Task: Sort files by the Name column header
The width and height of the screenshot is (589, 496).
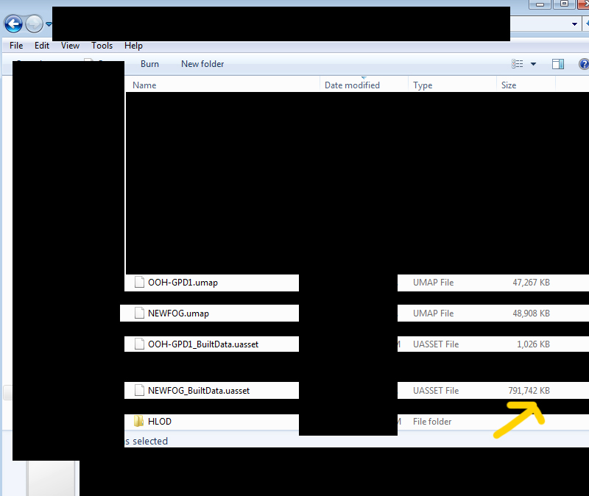Action: (x=144, y=85)
